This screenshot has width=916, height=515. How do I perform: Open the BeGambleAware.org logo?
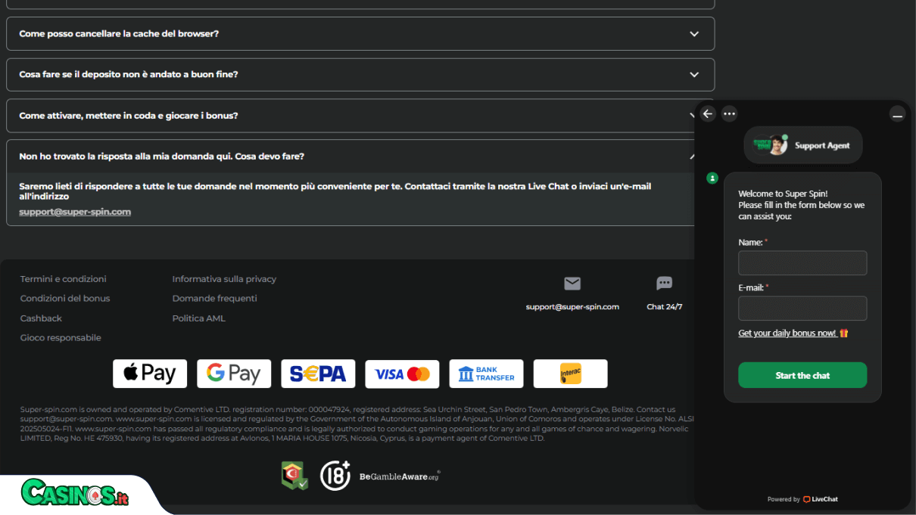click(x=399, y=476)
